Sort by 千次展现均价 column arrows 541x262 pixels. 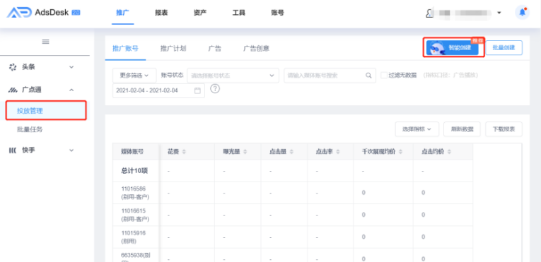click(x=400, y=152)
